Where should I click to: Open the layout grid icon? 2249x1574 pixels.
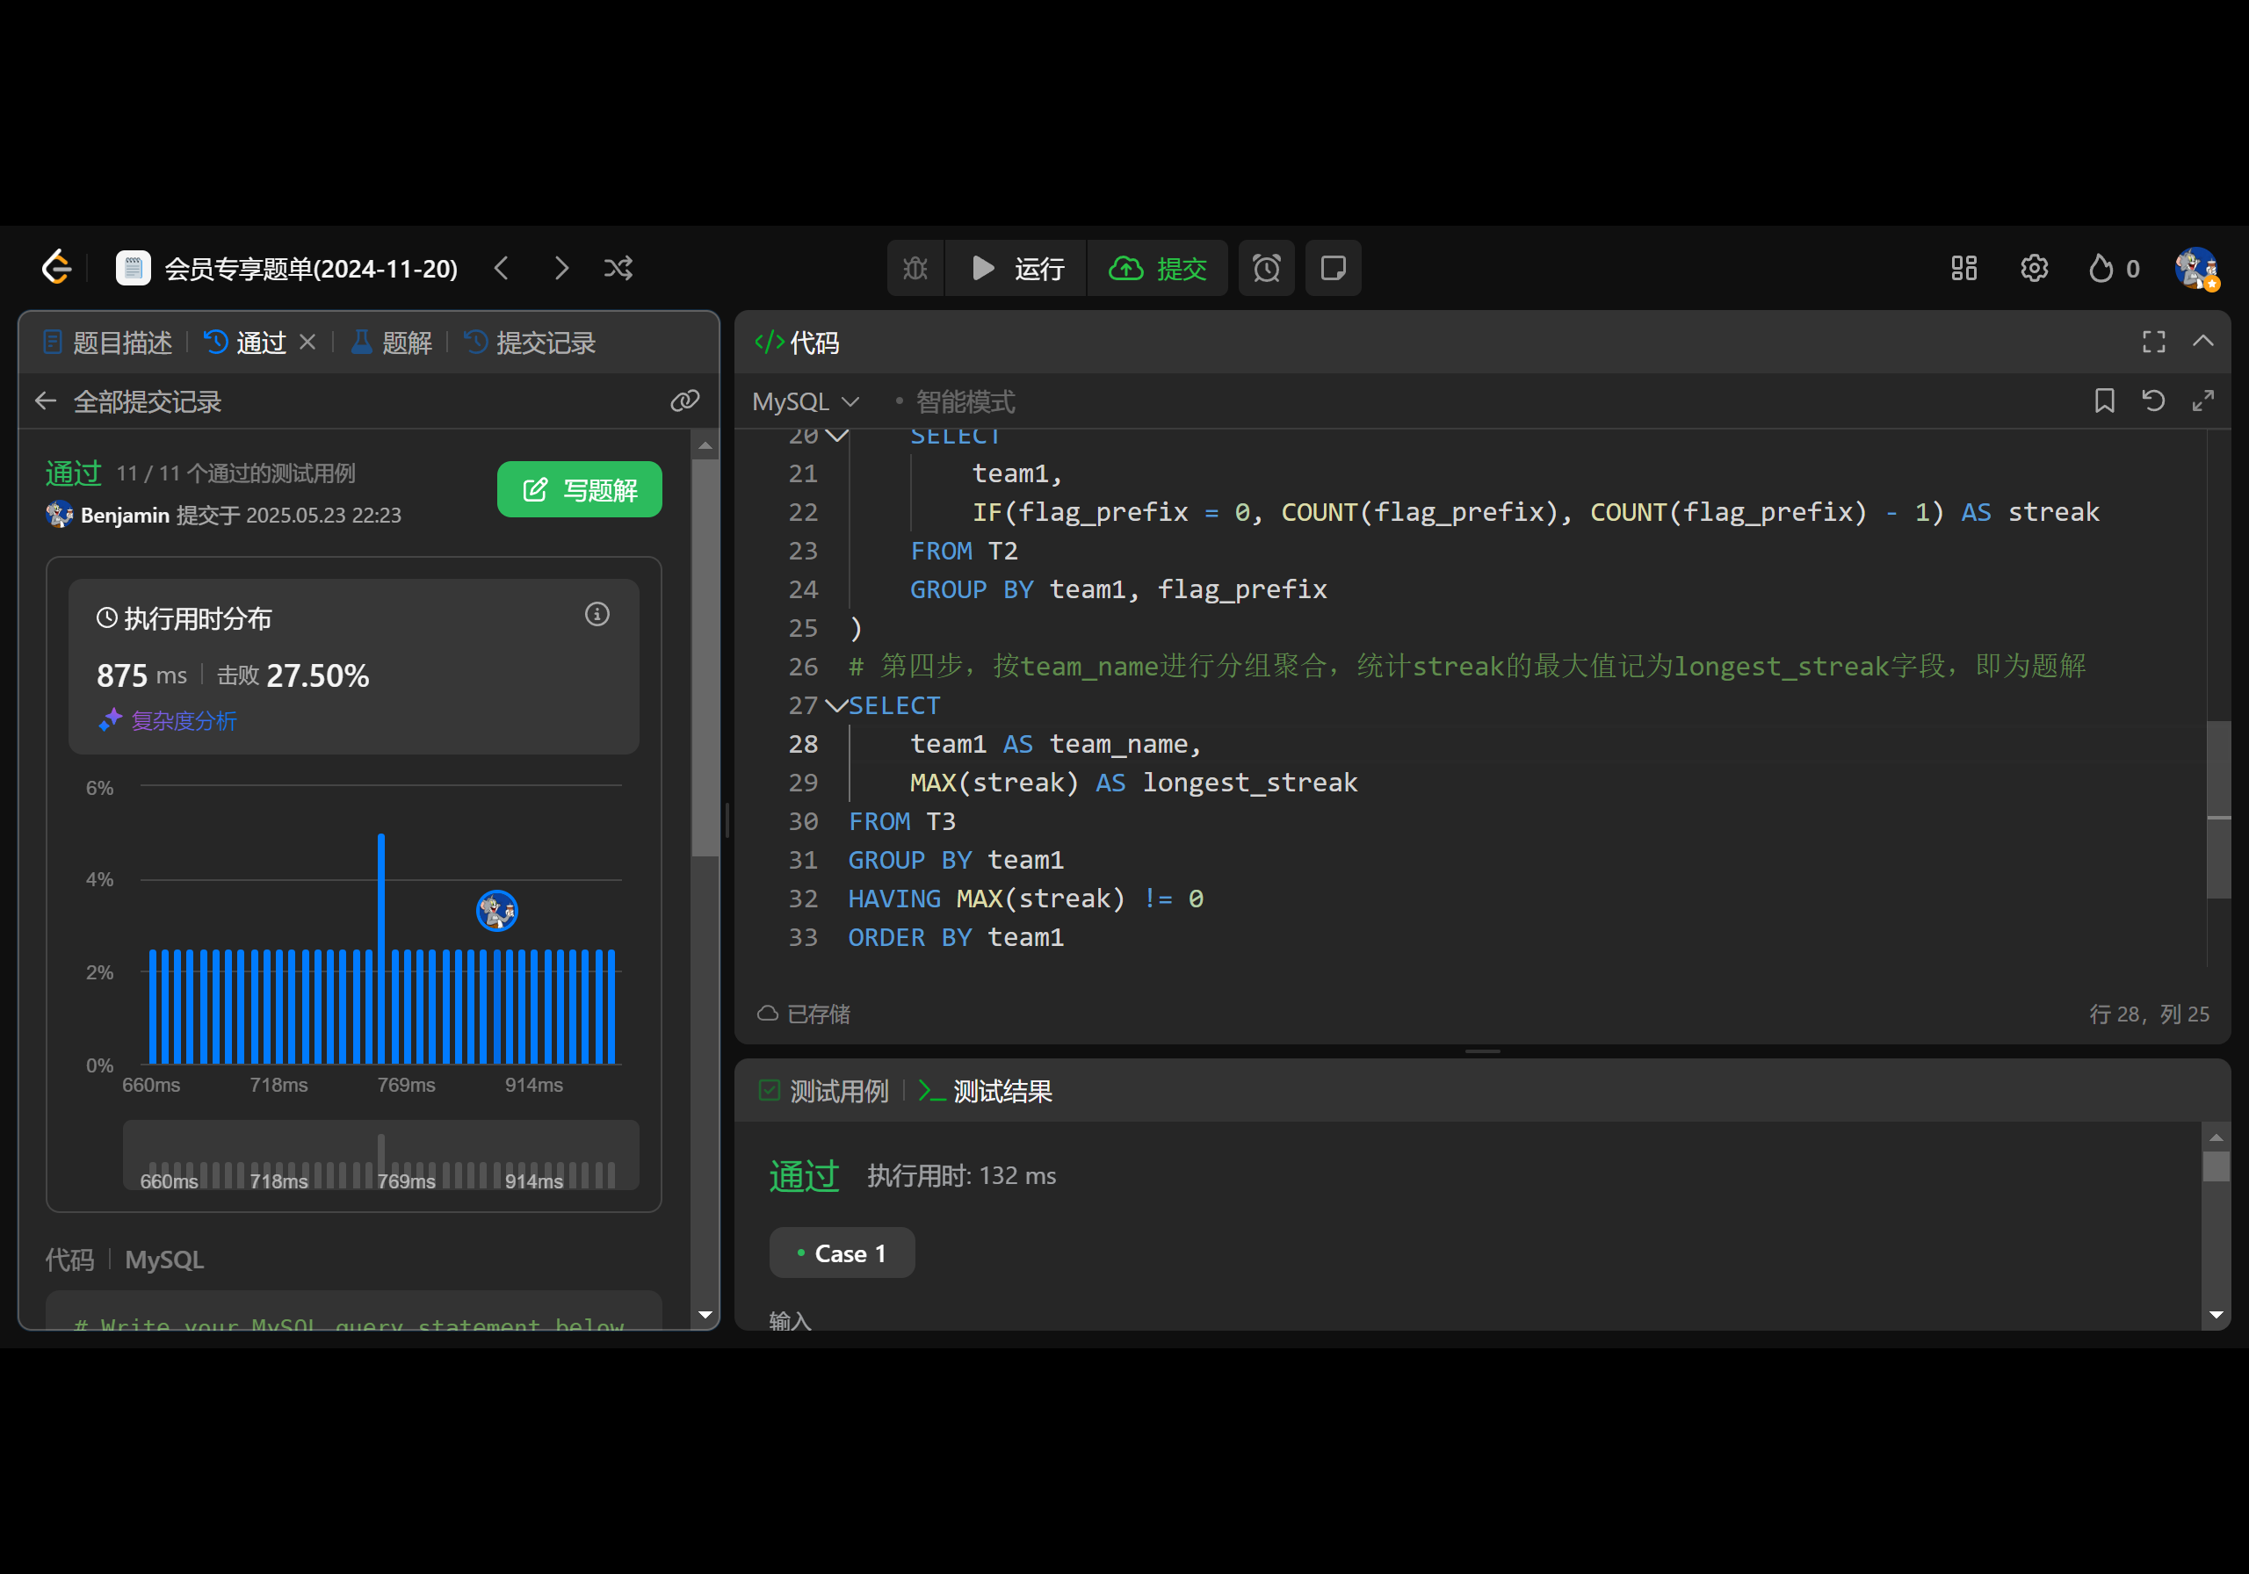(1963, 269)
